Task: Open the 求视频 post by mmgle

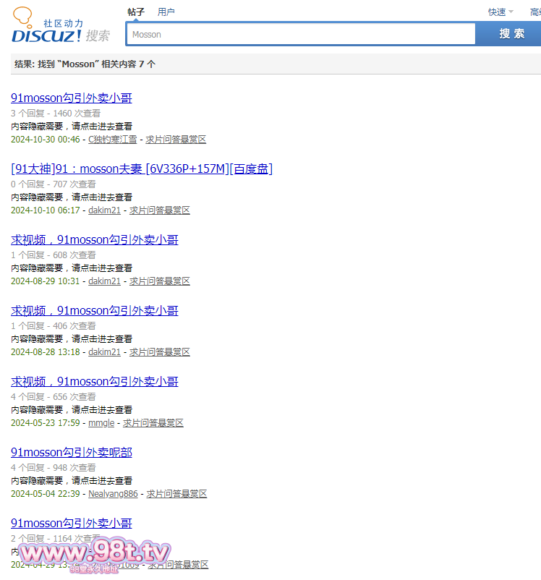Action: 95,382
